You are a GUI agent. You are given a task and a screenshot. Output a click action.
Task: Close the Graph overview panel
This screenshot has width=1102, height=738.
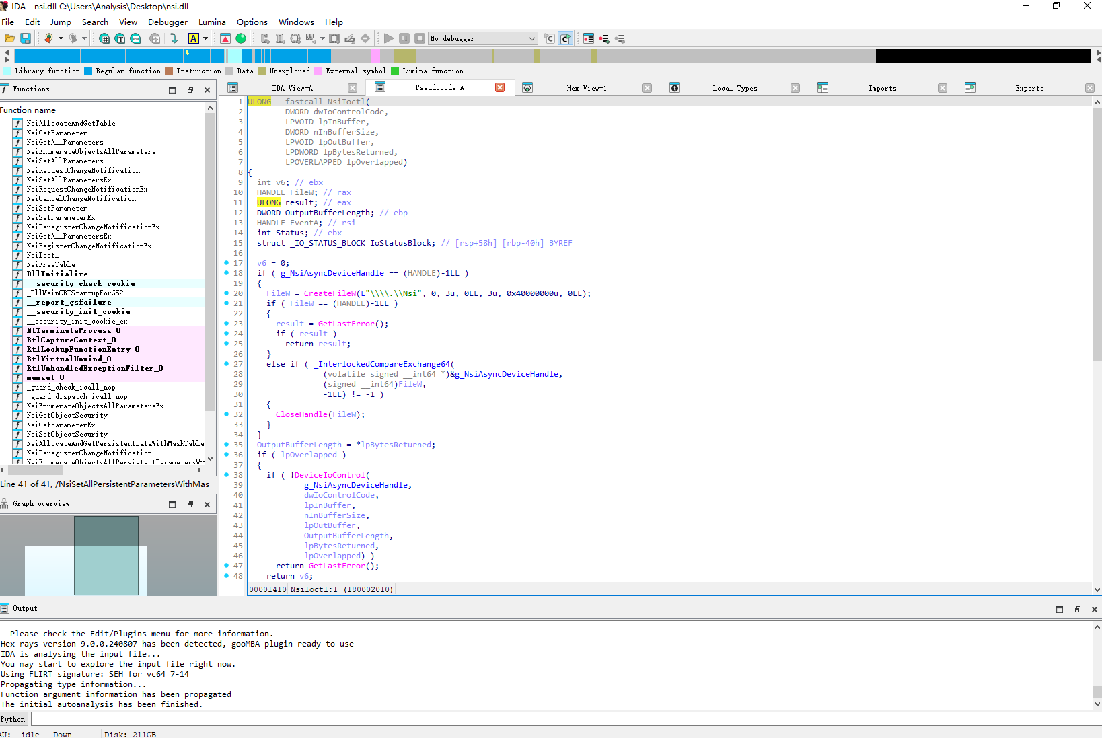[207, 504]
